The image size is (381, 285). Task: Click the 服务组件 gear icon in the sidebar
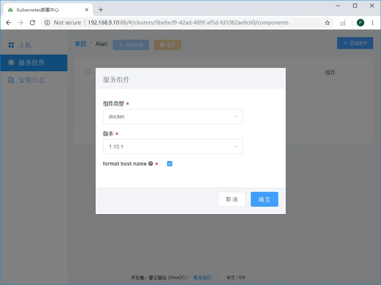pos(11,62)
